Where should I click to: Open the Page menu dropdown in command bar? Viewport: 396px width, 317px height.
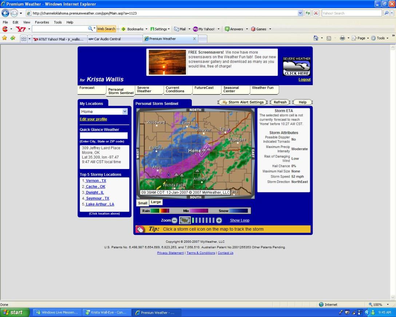pyautogui.click(x=361, y=38)
